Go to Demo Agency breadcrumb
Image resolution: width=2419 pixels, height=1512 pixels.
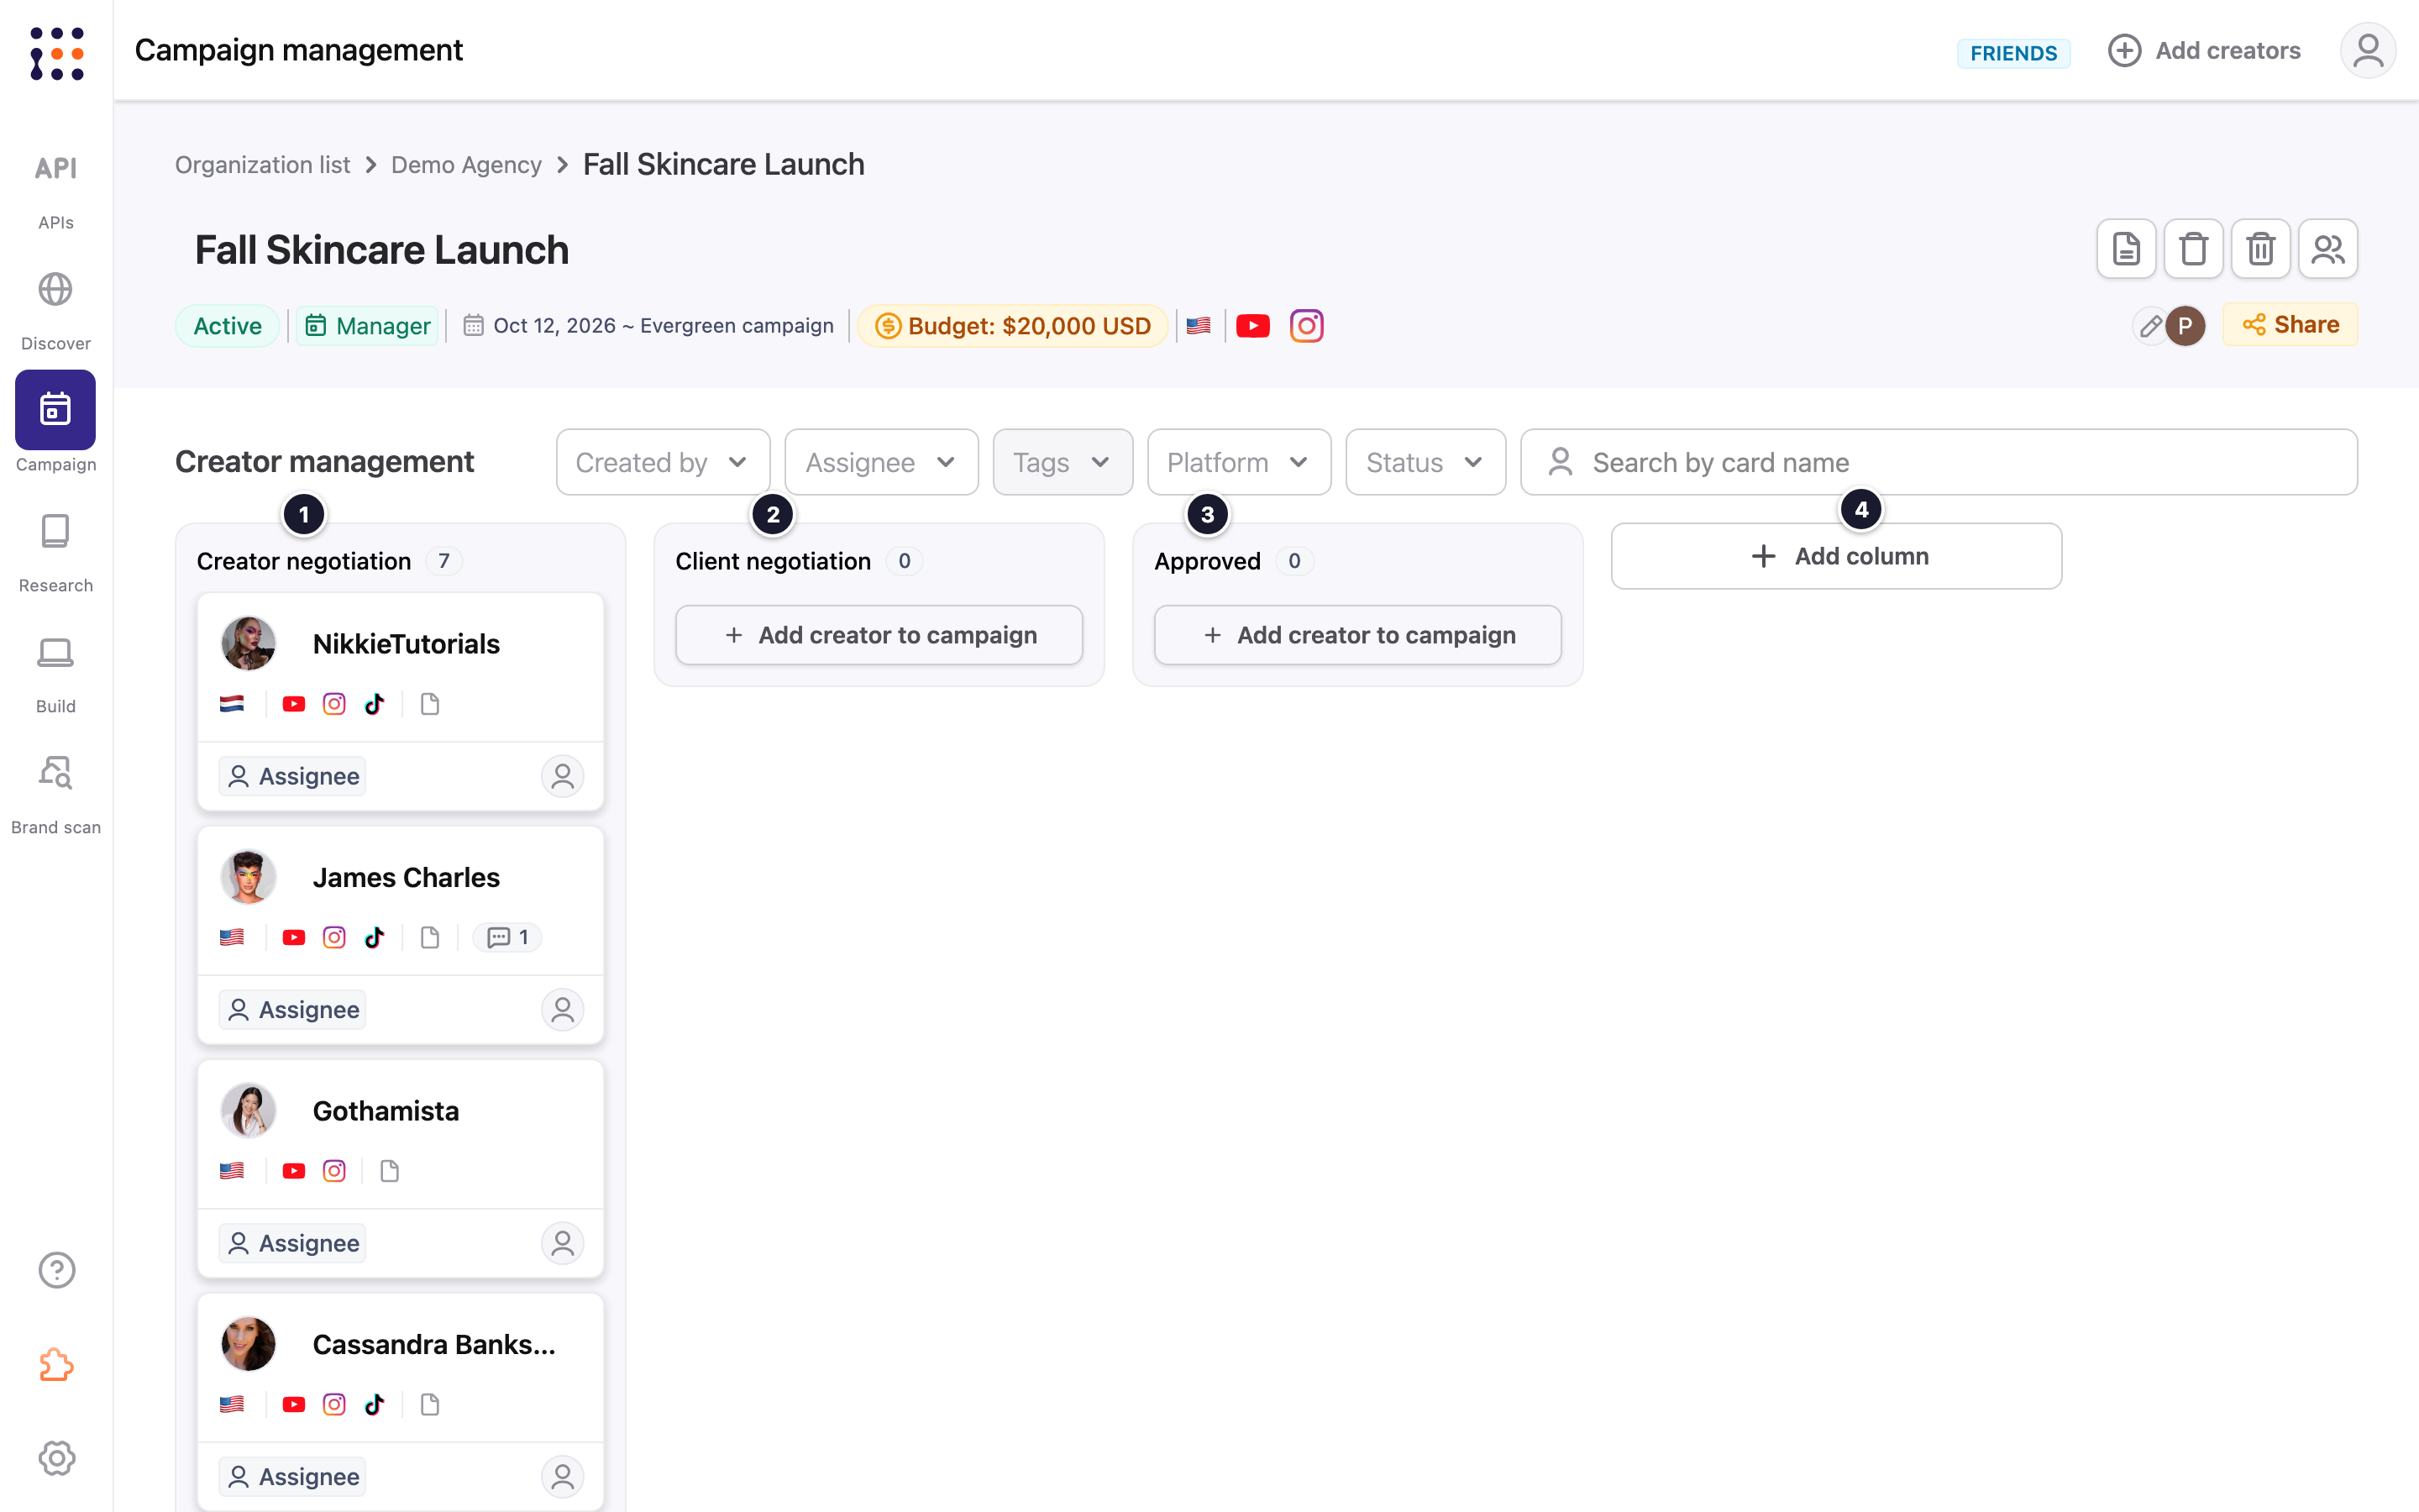467,165
